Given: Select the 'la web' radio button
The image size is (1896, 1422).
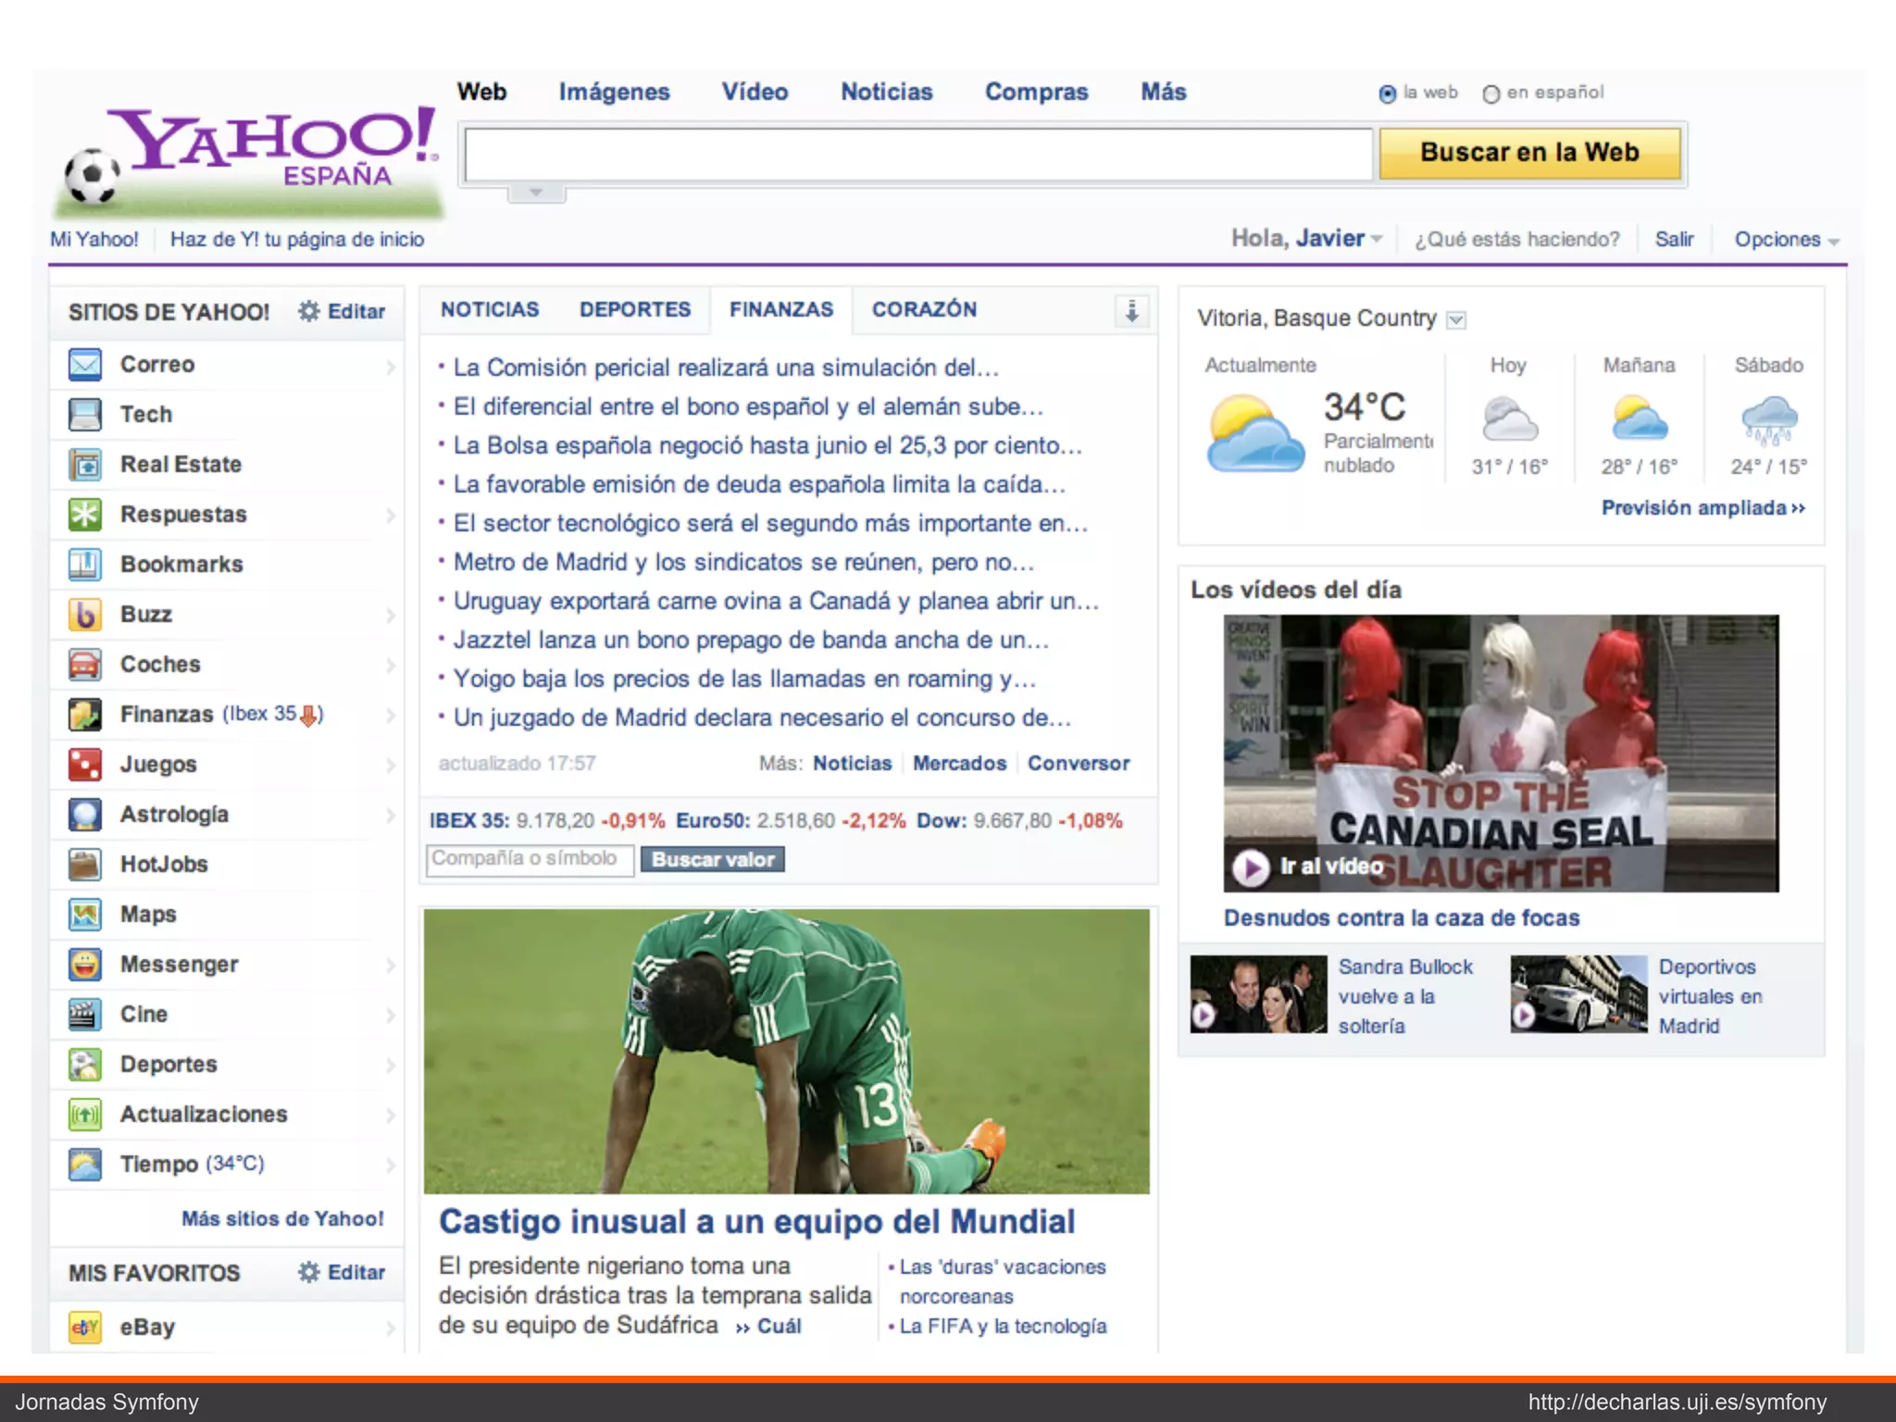Looking at the screenshot, I should pos(1387,94).
